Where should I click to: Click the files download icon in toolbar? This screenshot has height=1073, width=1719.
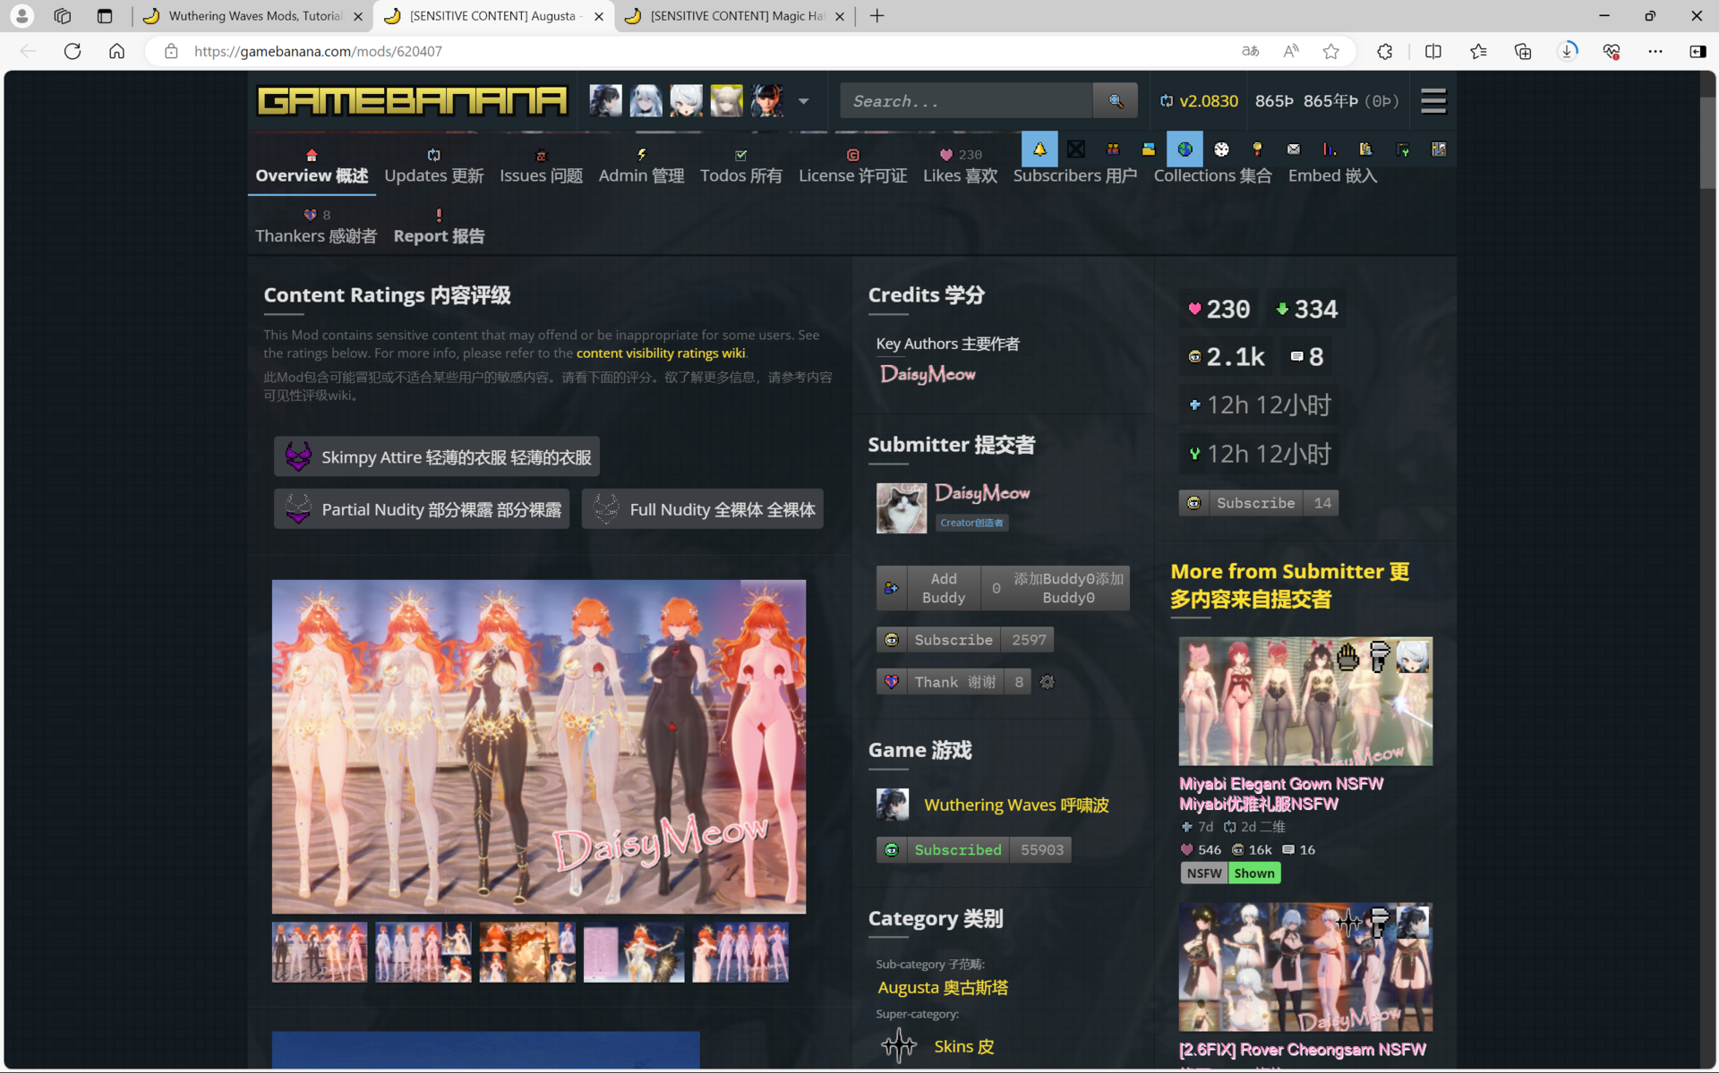point(1366,149)
